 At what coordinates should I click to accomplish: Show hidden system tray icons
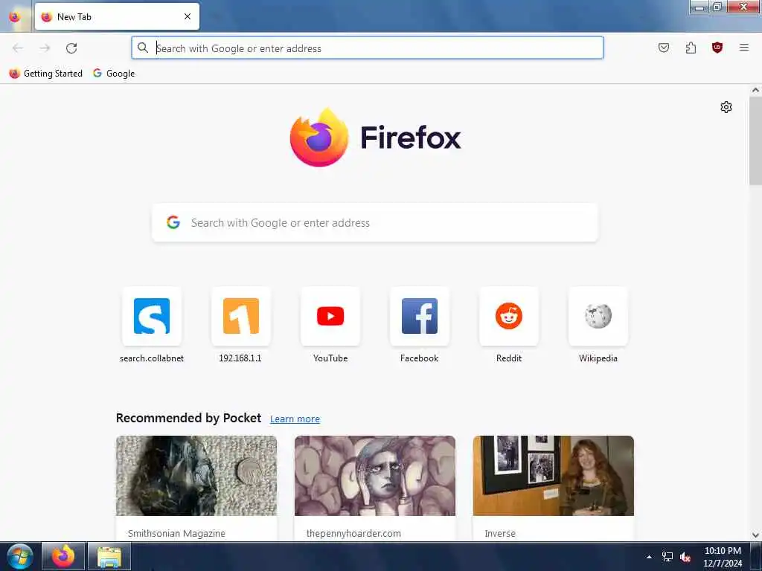tap(649, 557)
